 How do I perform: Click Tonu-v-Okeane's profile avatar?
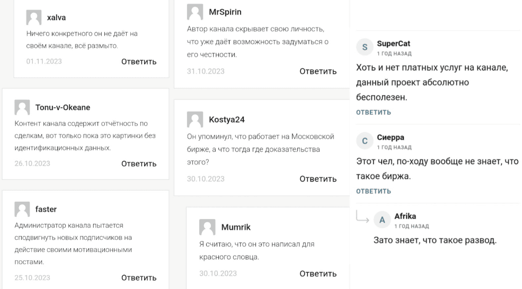coord(22,107)
